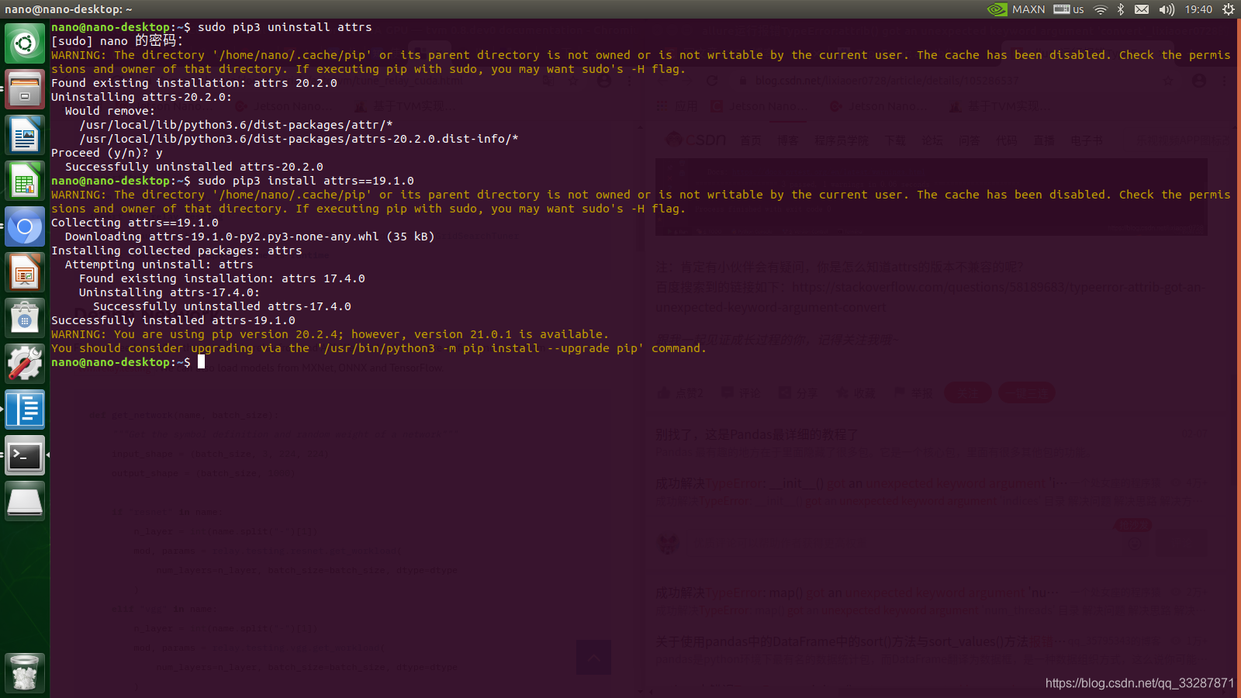Click 'sudo pip3 install attrs==19.1.0' command
The image size is (1241, 698).
click(x=306, y=181)
